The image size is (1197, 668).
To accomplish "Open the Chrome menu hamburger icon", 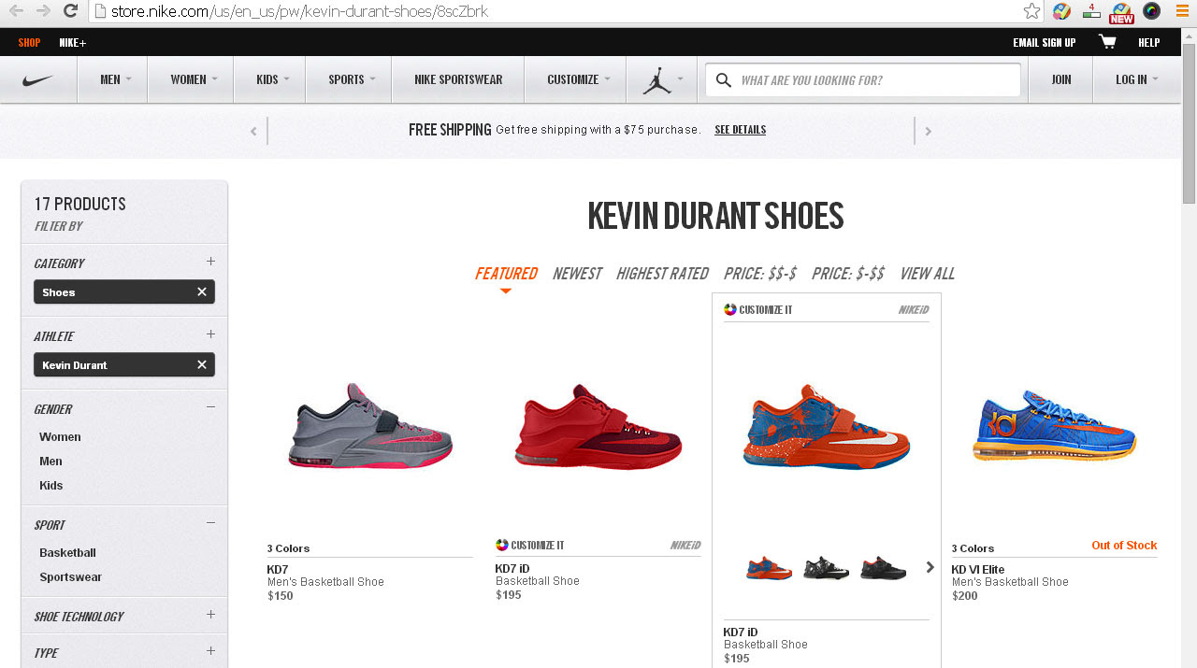I will [x=1183, y=11].
